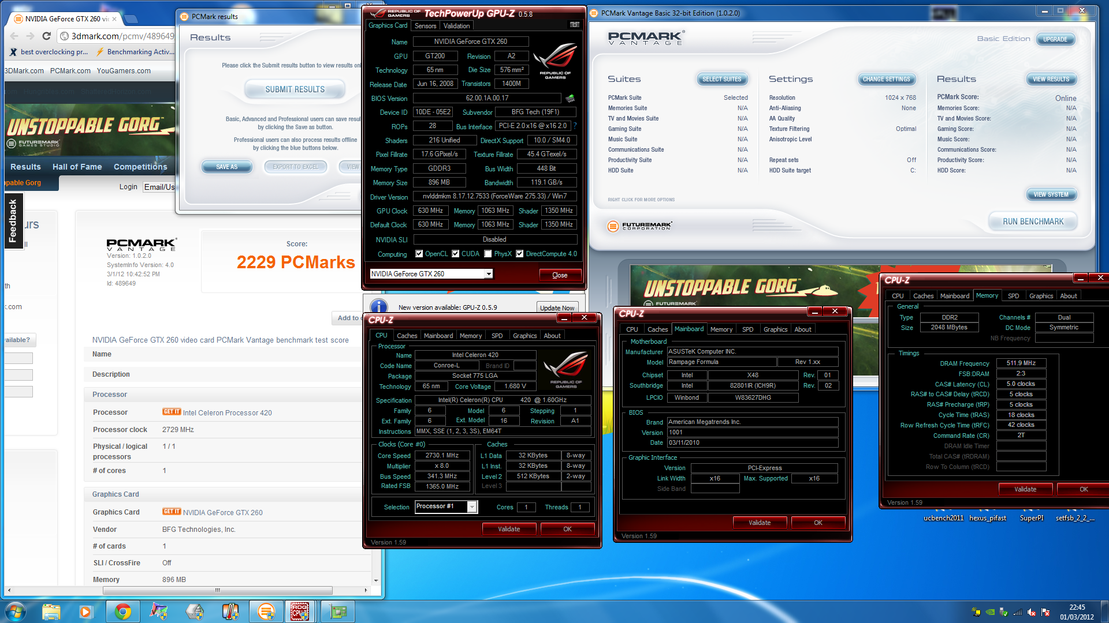Open the Competitions menu on 3dmark page

pyautogui.click(x=140, y=167)
